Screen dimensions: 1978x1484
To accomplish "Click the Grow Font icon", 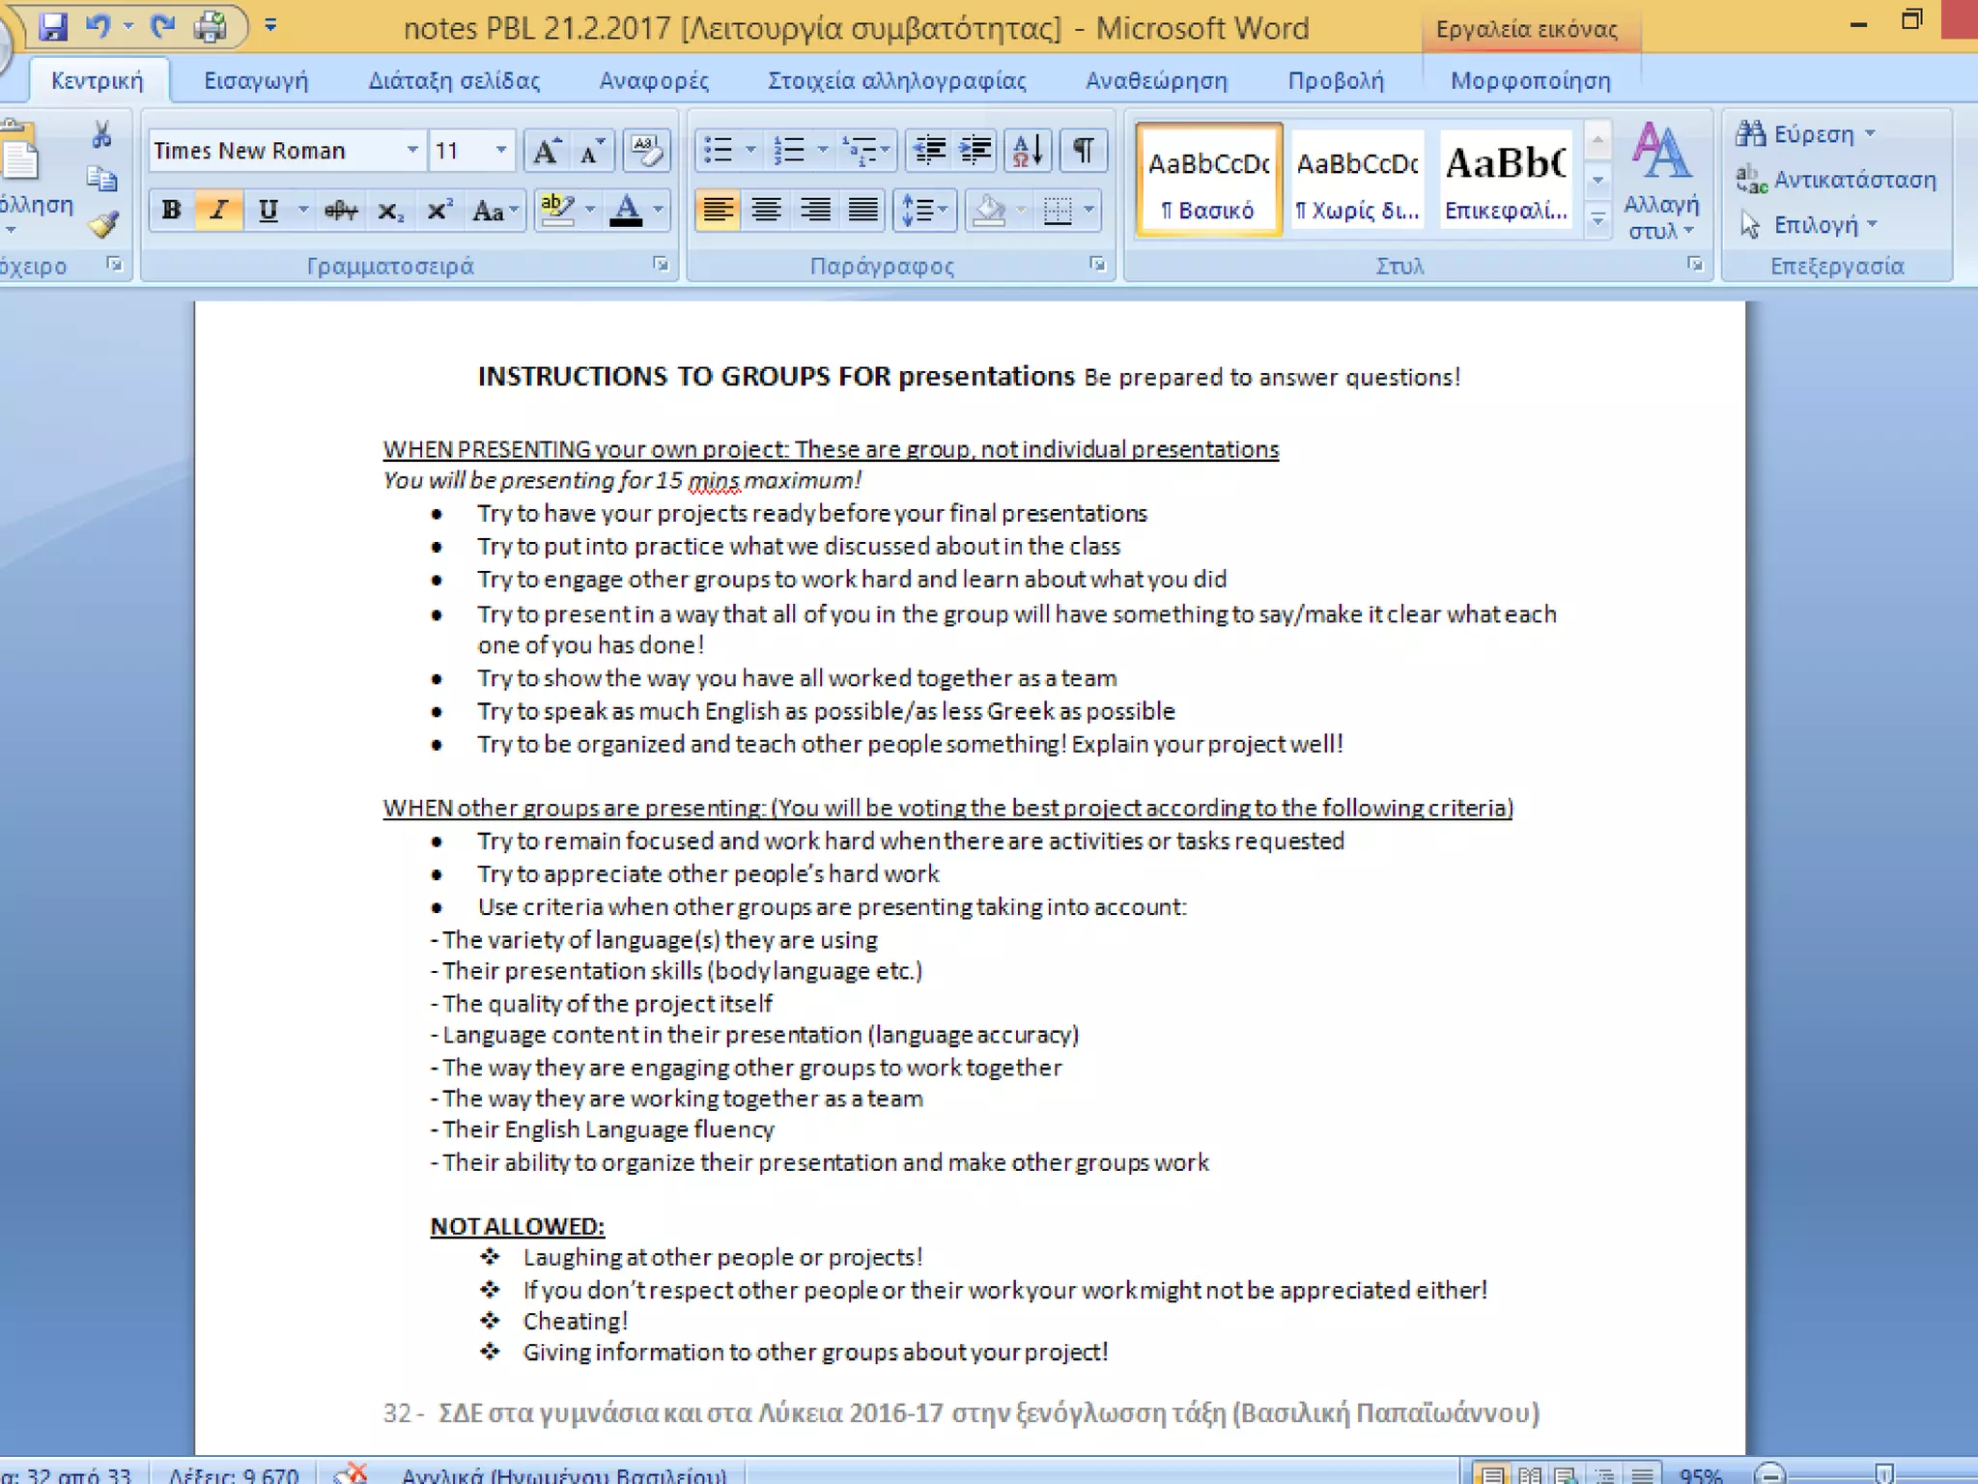I will pos(547,151).
